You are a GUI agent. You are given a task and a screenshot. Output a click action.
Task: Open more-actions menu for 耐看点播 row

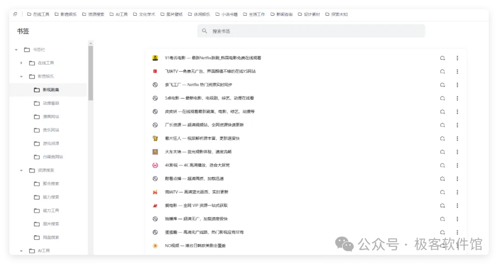tap(457, 179)
